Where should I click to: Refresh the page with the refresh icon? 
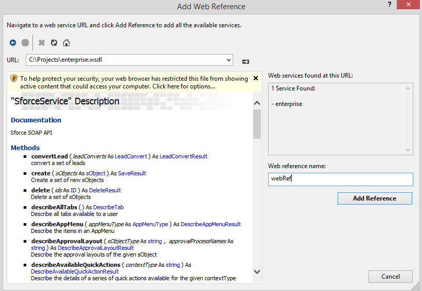tap(54, 43)
